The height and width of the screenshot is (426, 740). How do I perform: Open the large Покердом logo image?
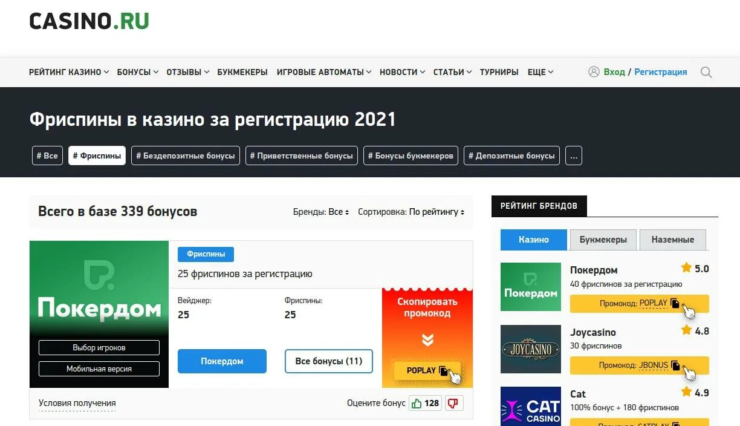(x=99, y=314)
